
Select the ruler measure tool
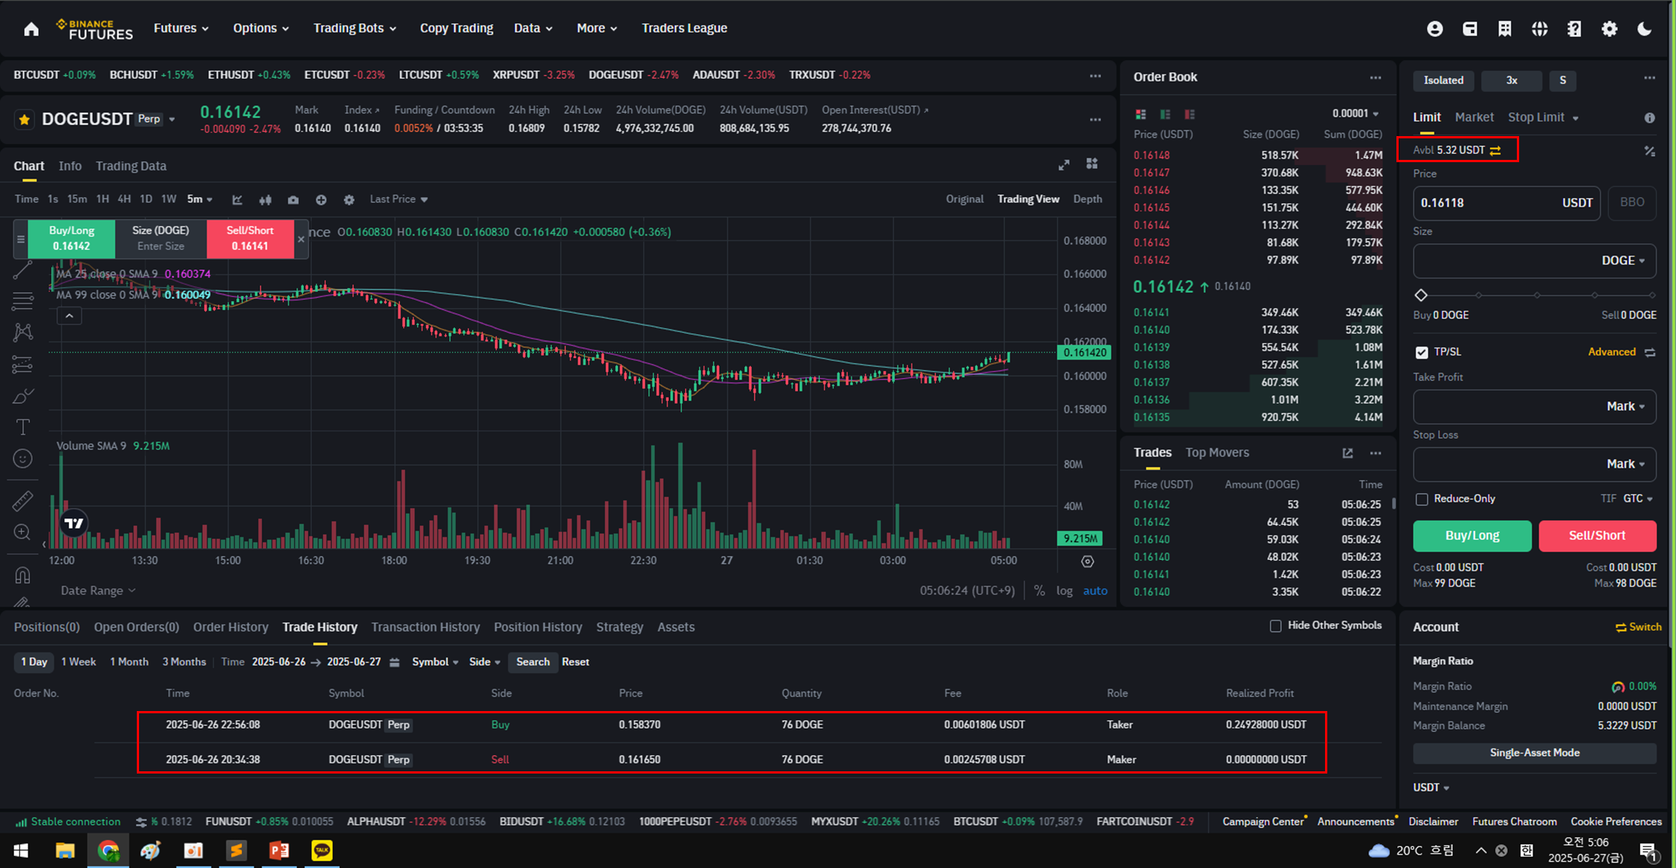click(23, 501)
